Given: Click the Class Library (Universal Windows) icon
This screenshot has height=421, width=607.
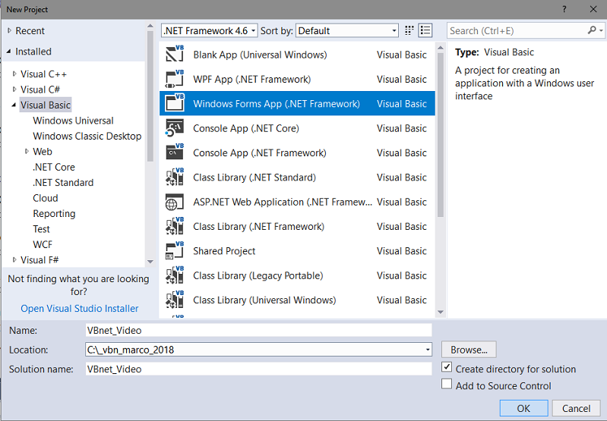Looking at the screenshot, I should pos(175,300).
